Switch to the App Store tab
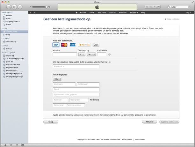This screenshot has height=147, width=195. pyautogui.click(x=102, y=12)
